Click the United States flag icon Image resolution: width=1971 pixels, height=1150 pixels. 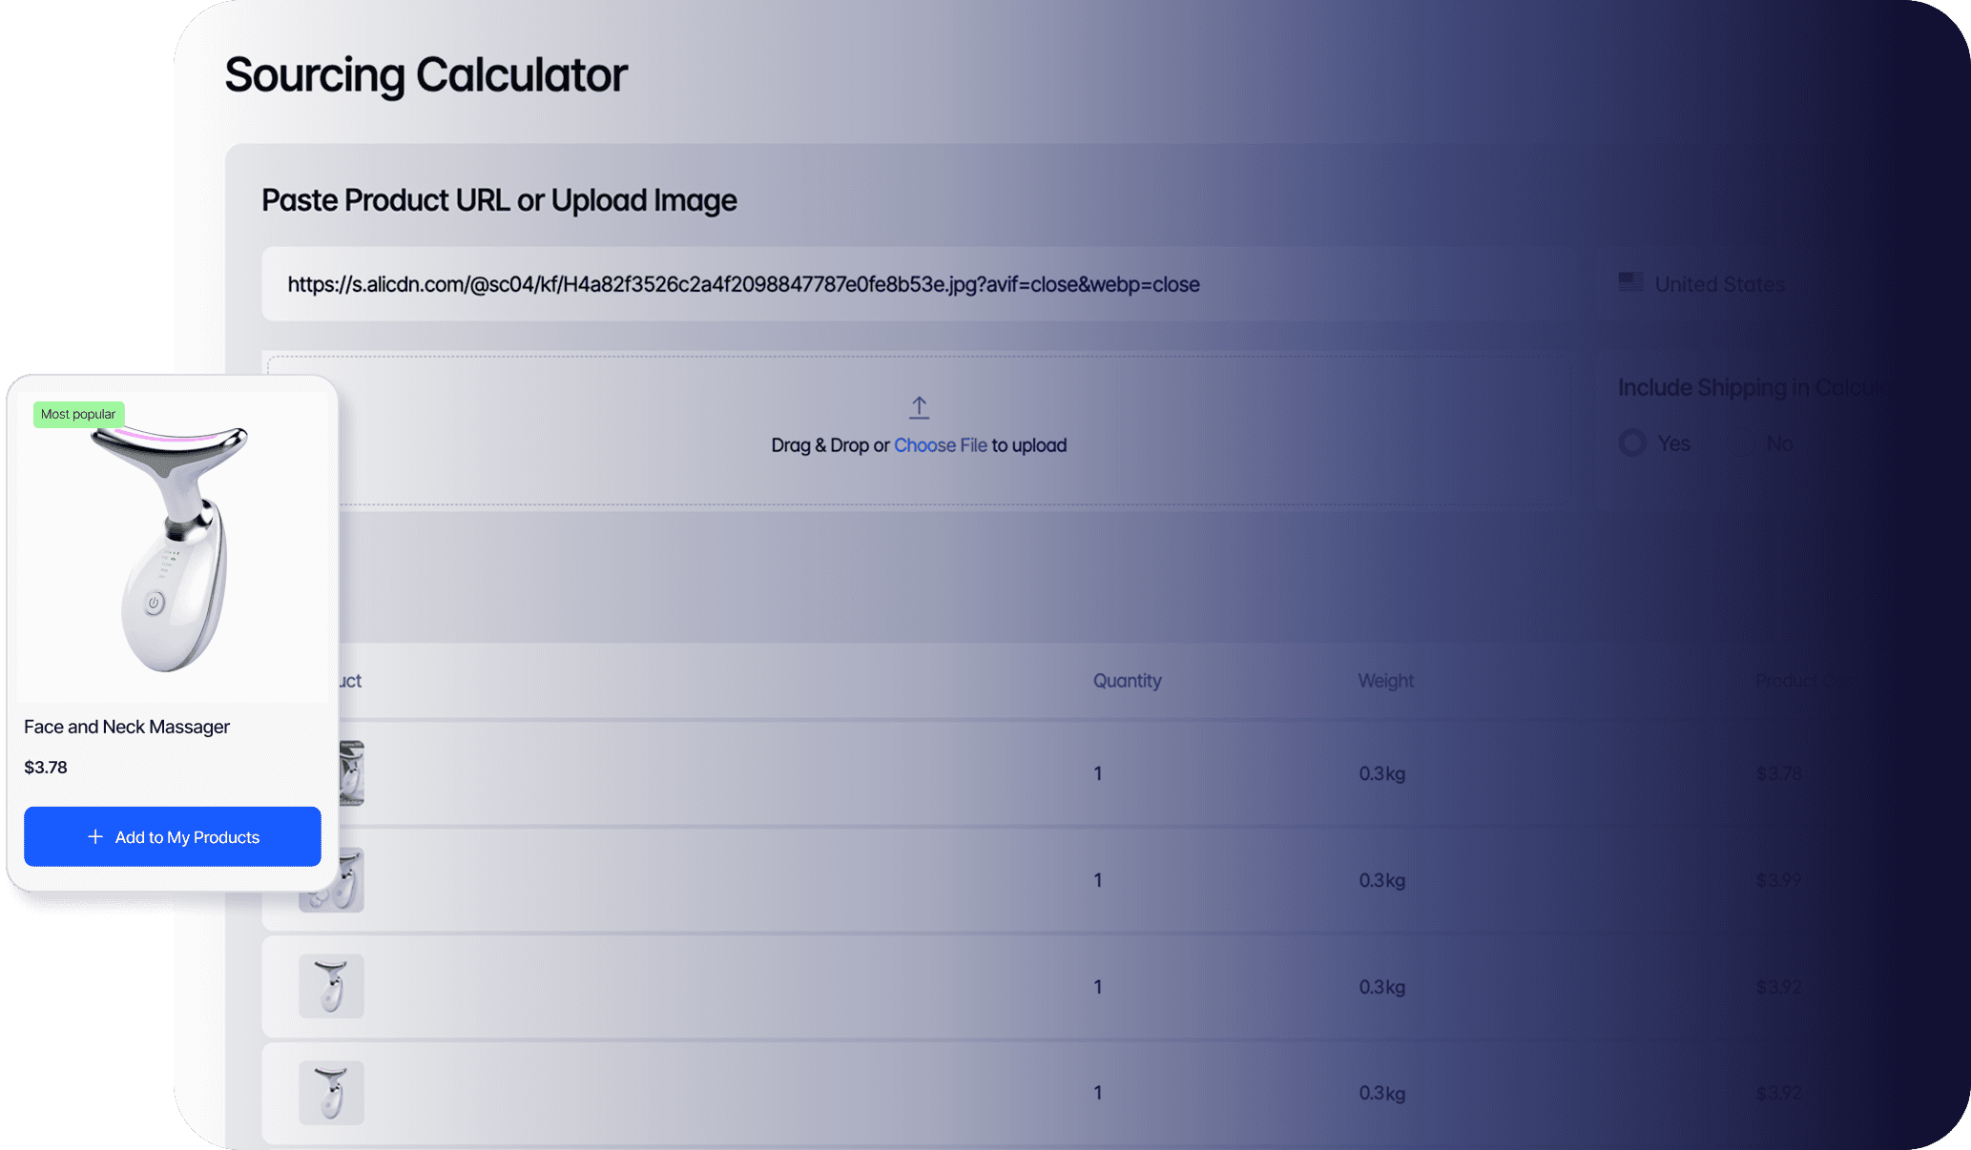tap(1630, 282)
